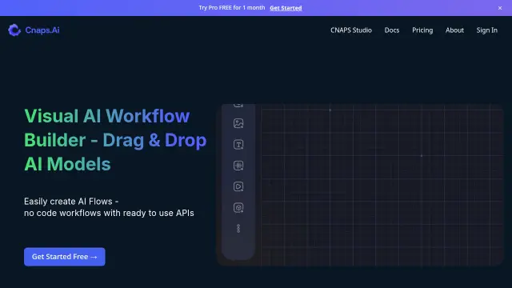This screenshot has height=288, width=512.
Task: Go to the Pricing page
Action: click(x=422, y=30)
